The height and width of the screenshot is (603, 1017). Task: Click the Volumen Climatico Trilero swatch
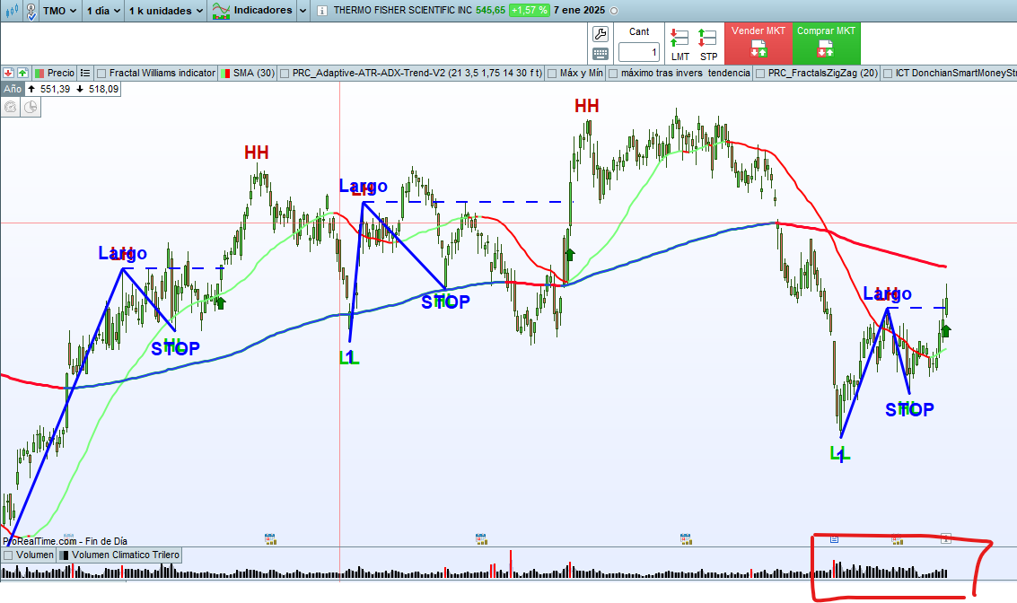coord(65,555)
